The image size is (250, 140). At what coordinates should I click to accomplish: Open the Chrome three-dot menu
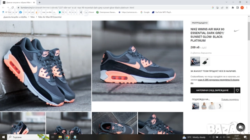246,7
